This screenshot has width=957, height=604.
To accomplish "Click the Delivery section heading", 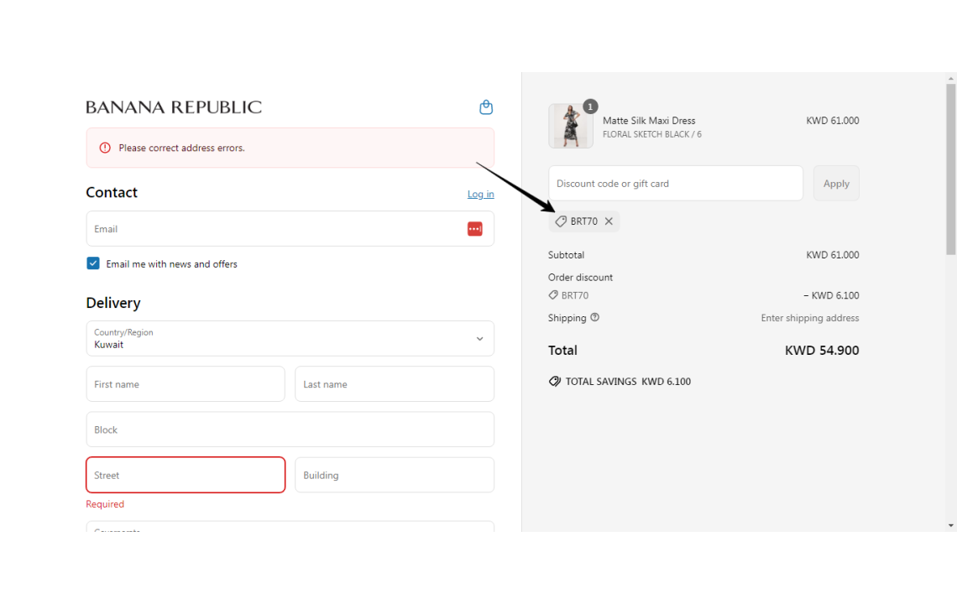I will (x=113, y=303).
